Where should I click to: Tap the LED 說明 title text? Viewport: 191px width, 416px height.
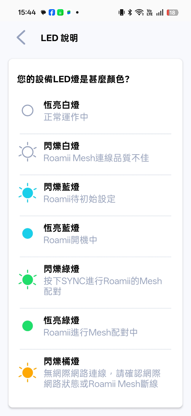pyautogui.click(x=59, y=38)
